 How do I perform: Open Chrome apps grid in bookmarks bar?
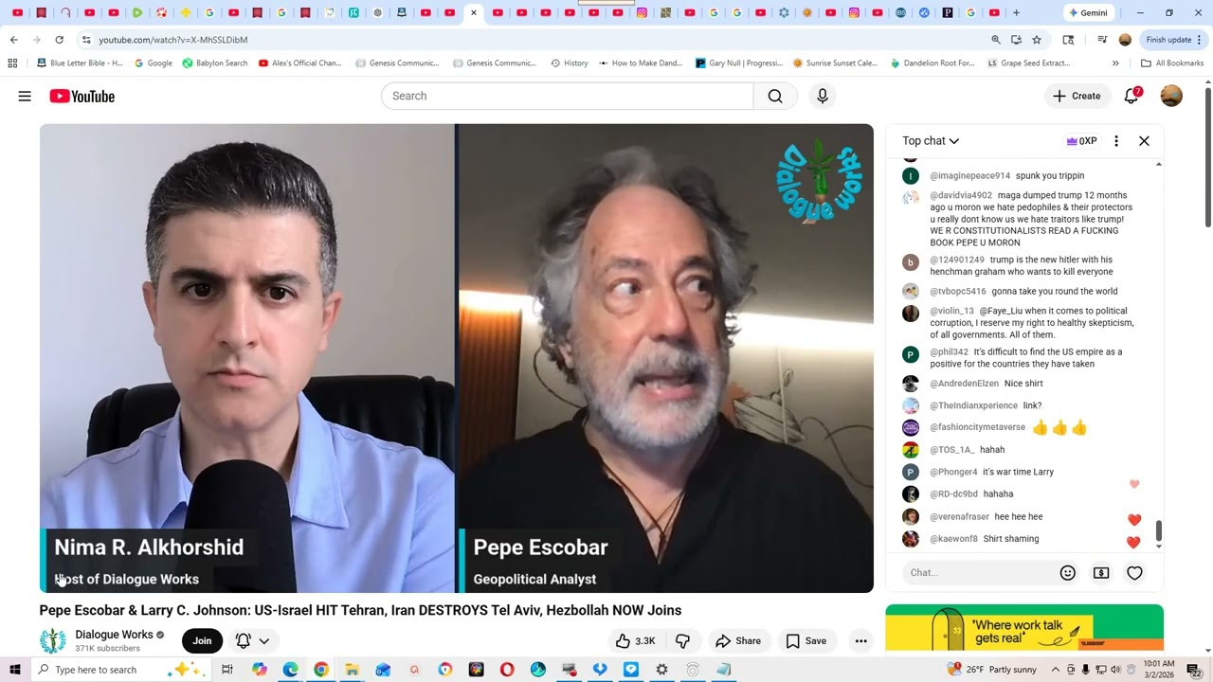[x=12, y=63]
